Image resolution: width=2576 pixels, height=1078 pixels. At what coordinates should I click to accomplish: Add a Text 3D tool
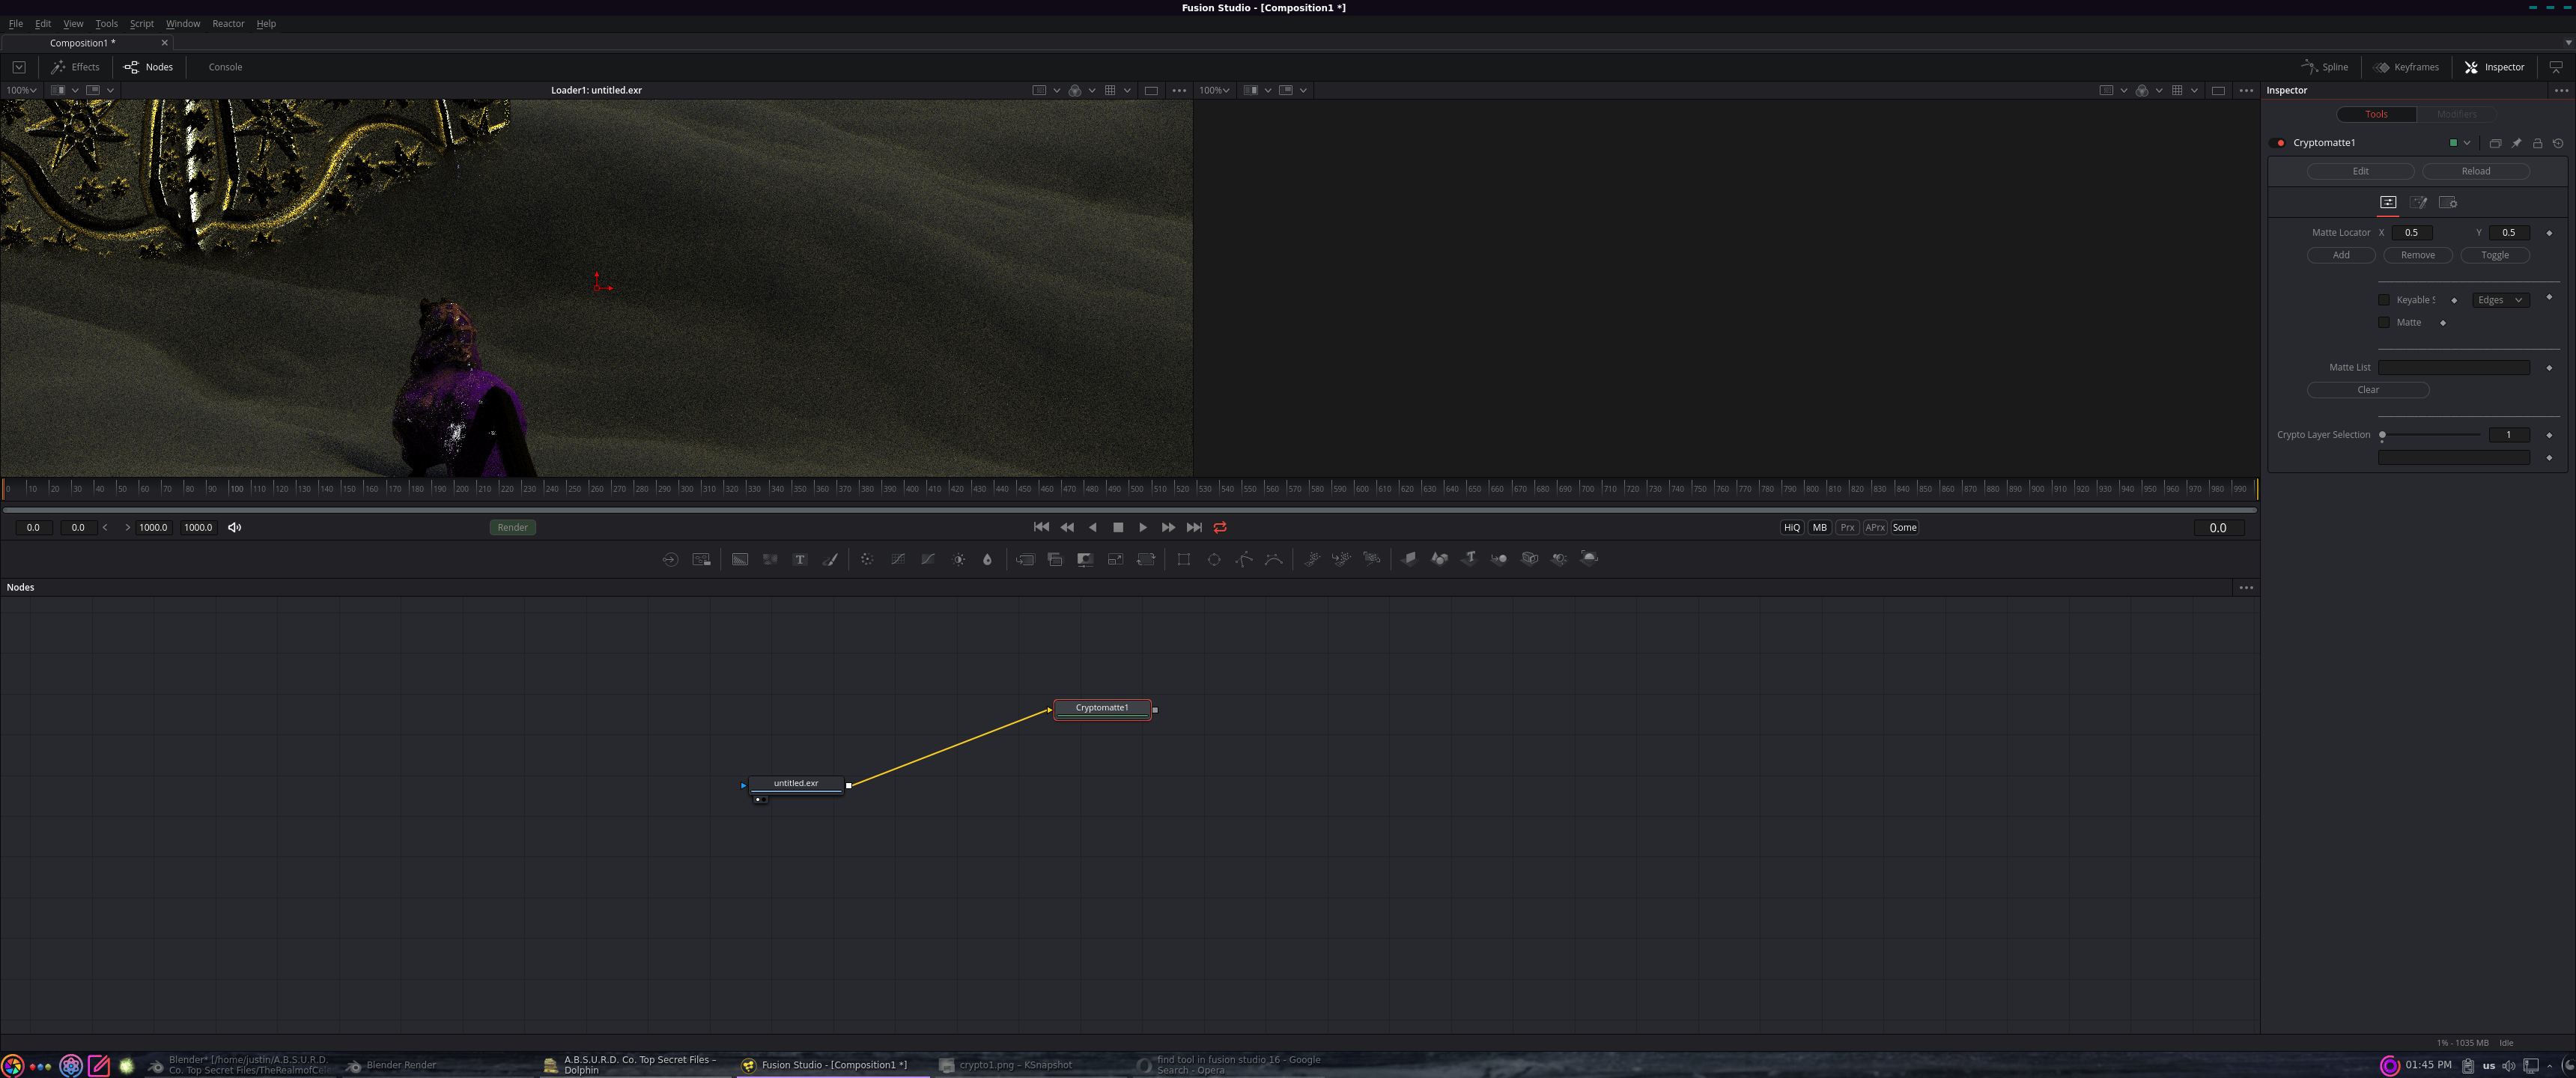[x=1469, y=559]
